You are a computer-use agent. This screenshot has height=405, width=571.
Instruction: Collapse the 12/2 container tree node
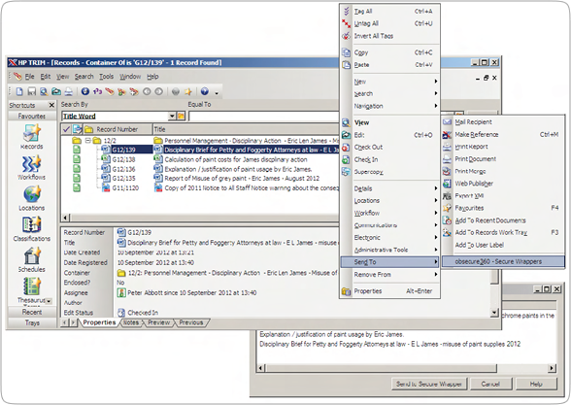(x=87, y=140)
